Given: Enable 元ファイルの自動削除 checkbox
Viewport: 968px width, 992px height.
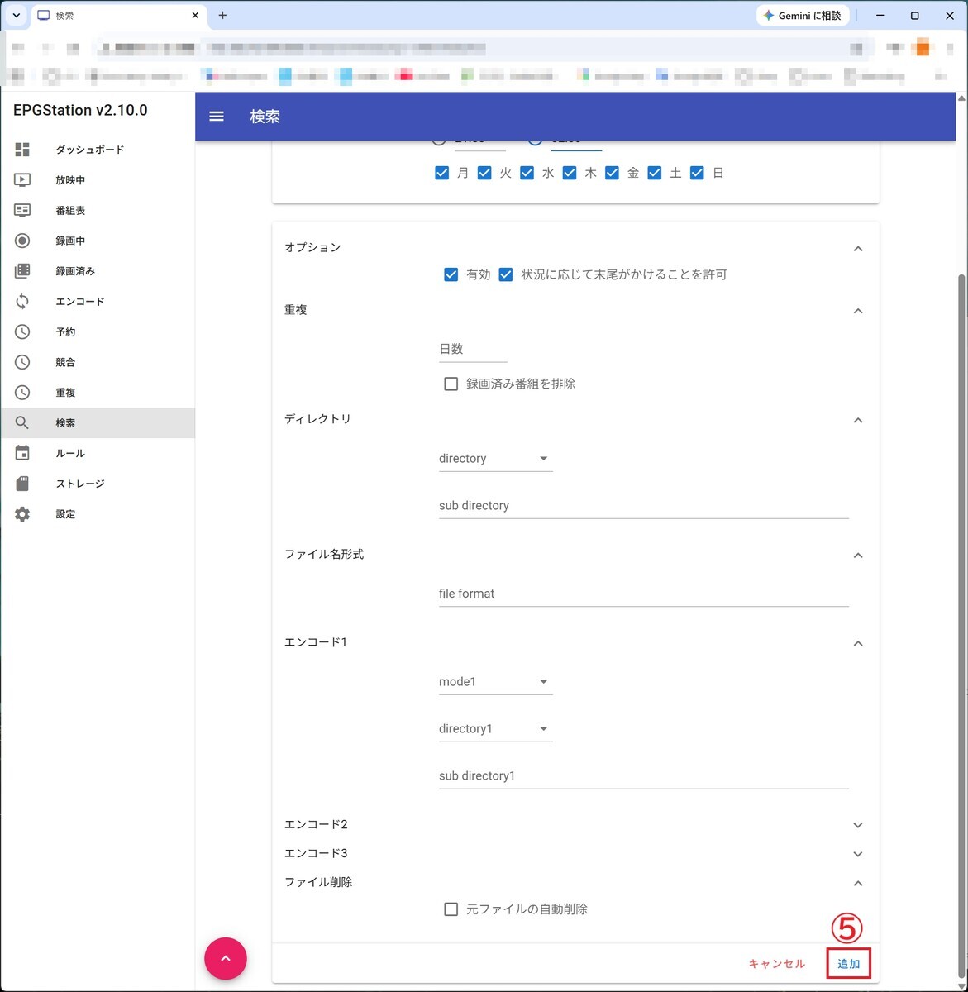Looking at the screenshot, I should (x=451, y=909).
